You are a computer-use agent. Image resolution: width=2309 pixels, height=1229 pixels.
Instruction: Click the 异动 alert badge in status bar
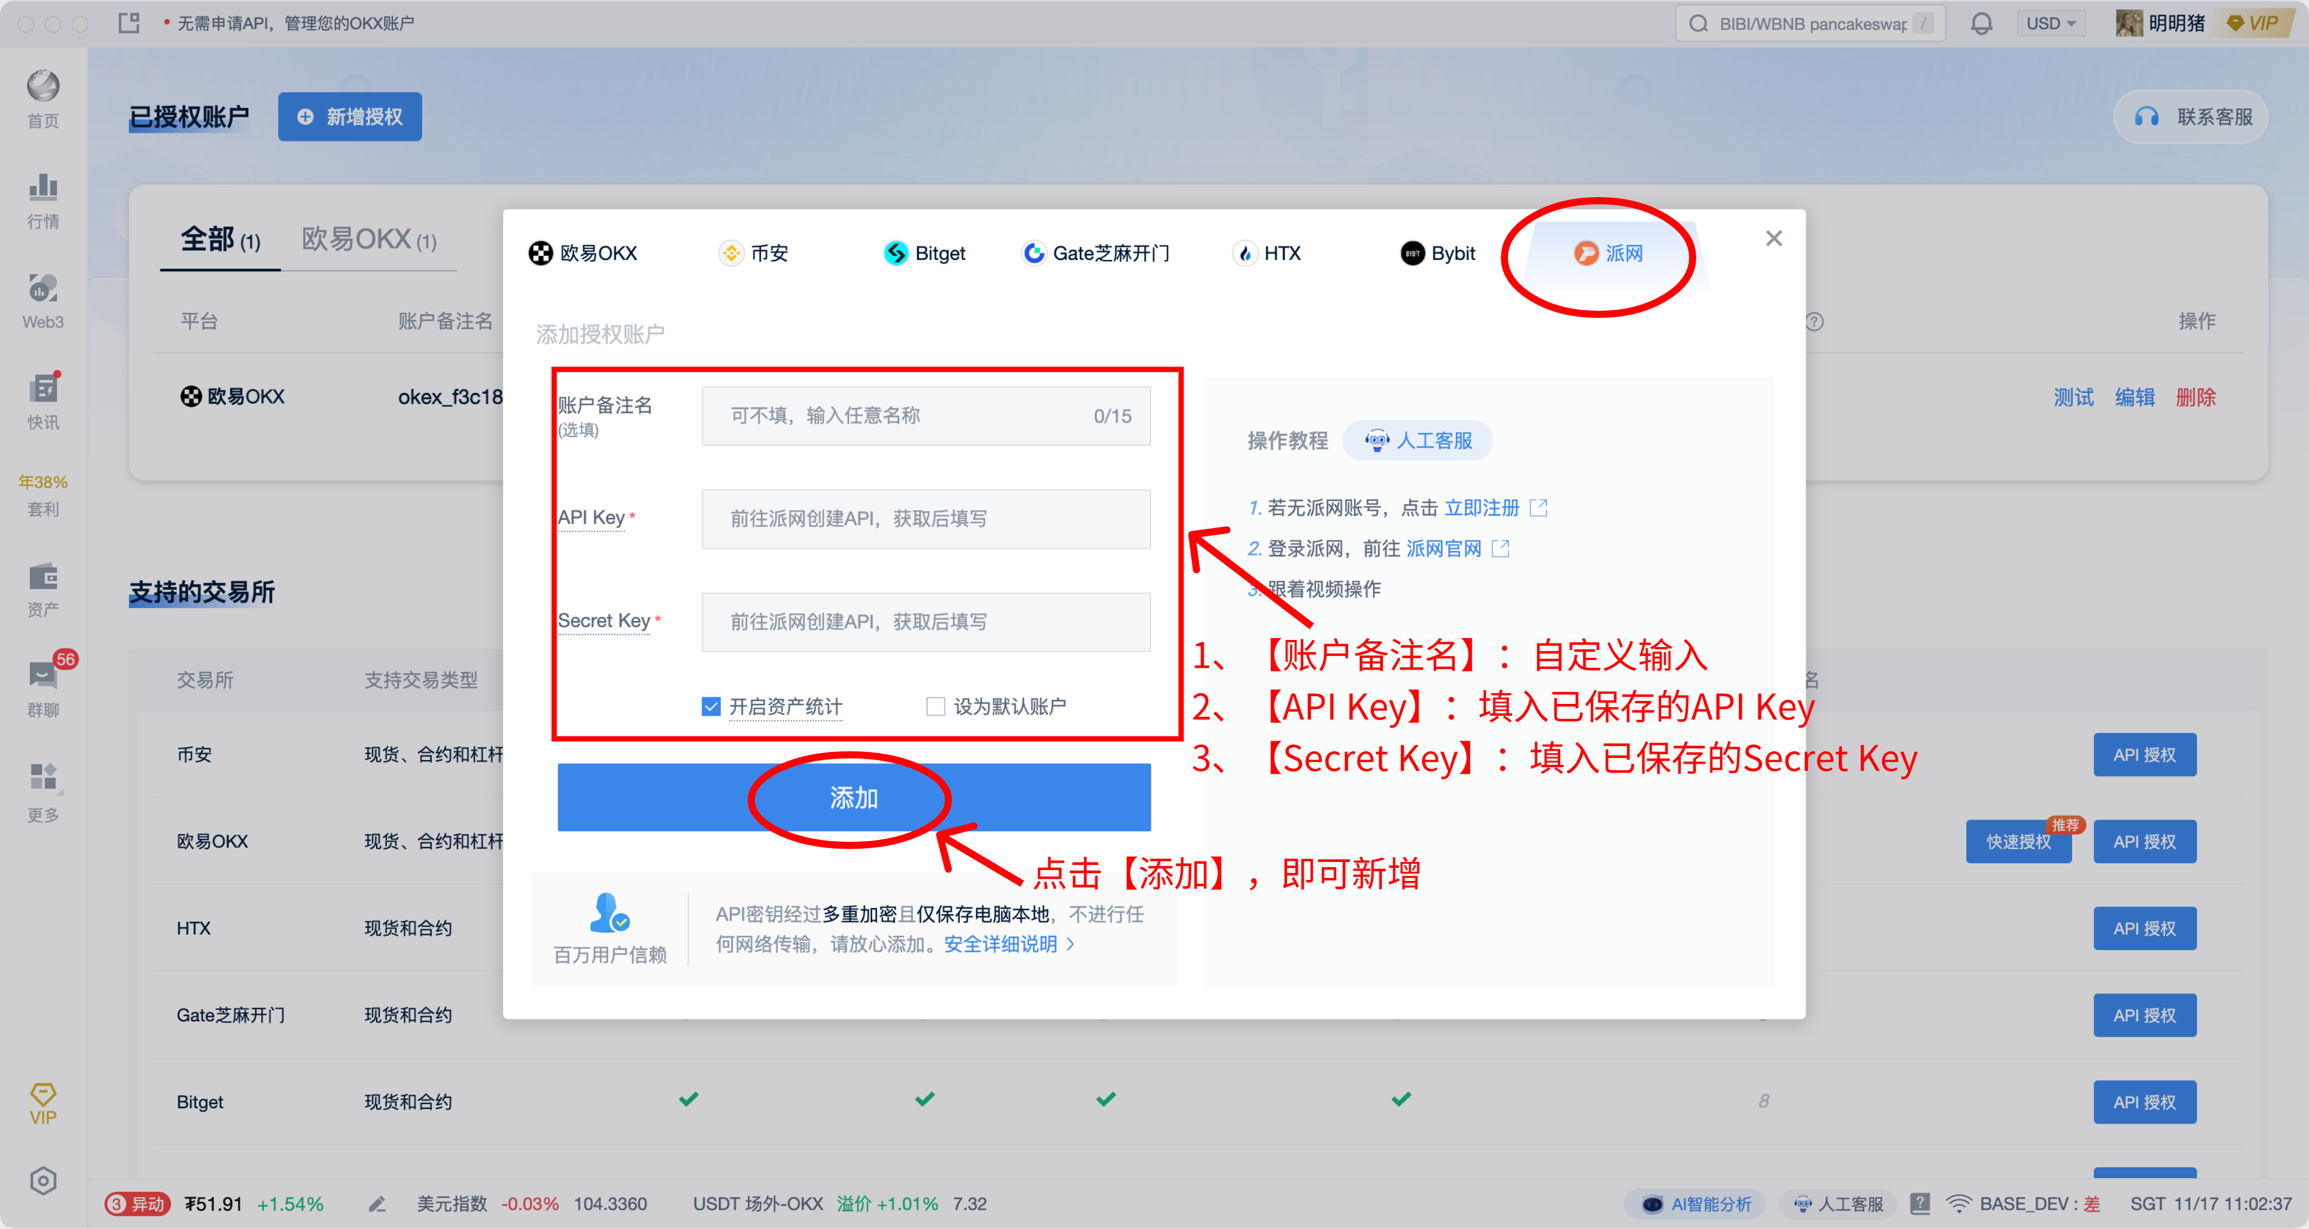point(137,1204)
